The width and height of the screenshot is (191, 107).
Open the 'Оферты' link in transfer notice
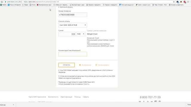(x=86, y=84)
